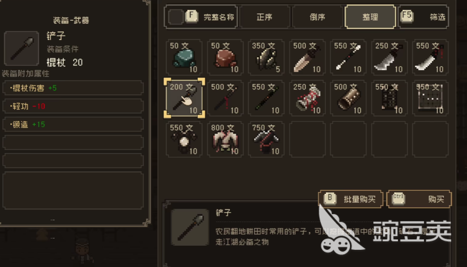Click the 锻造 +15 attribute row

pyautogui.click(x=73, y=124)
